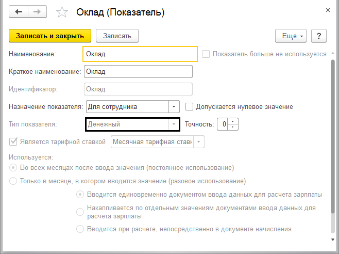This screenshot has width=339, height=254.
Task: Select 'Во всех месяцах после ввода значения' option
Action: click(13, 168)
